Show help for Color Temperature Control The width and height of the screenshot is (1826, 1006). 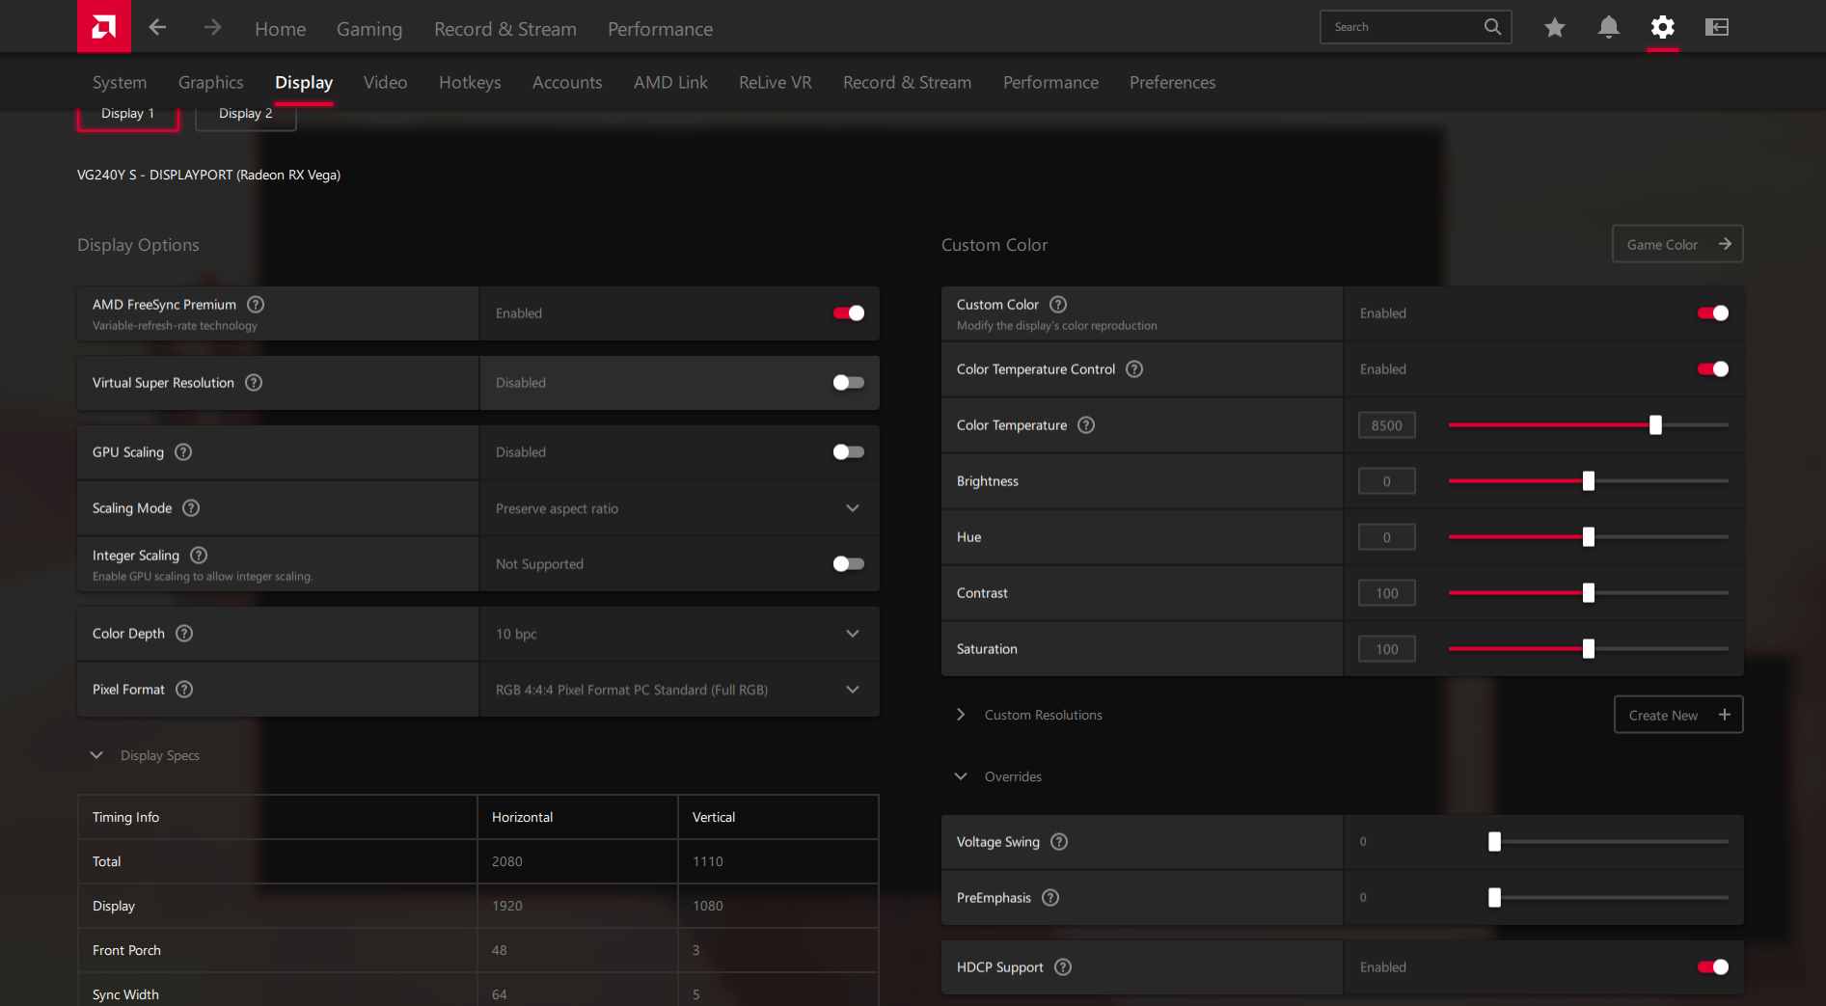click(x=1134, y=368)
